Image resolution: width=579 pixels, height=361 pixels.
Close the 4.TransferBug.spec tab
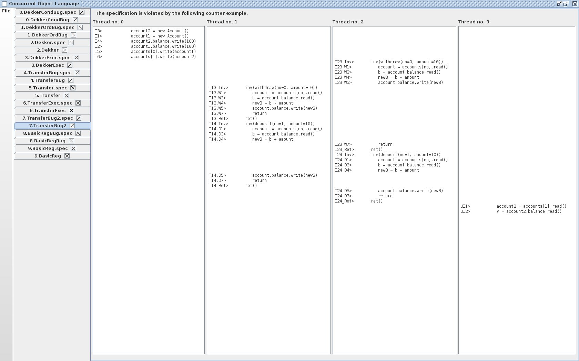[x=77, y=73]
